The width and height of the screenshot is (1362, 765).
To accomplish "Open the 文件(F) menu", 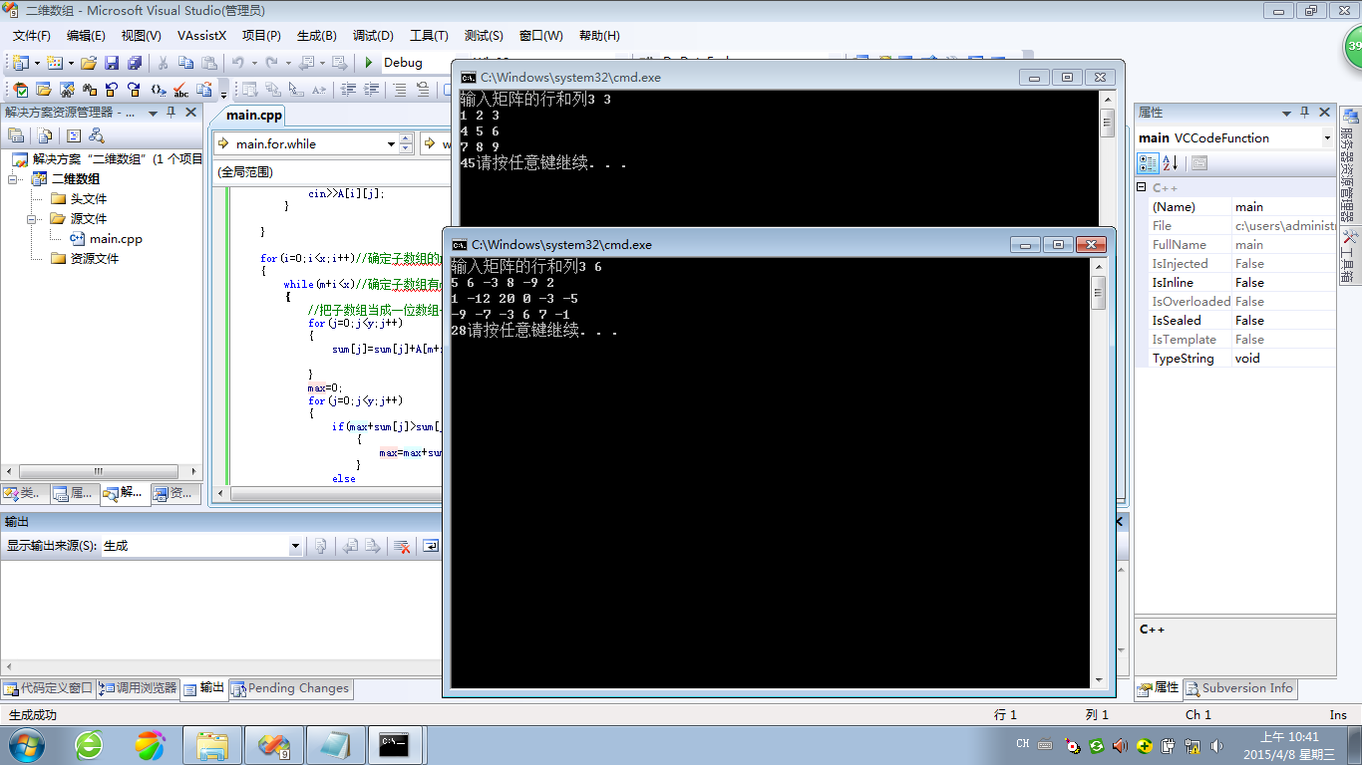I will [x=32, y=35].
